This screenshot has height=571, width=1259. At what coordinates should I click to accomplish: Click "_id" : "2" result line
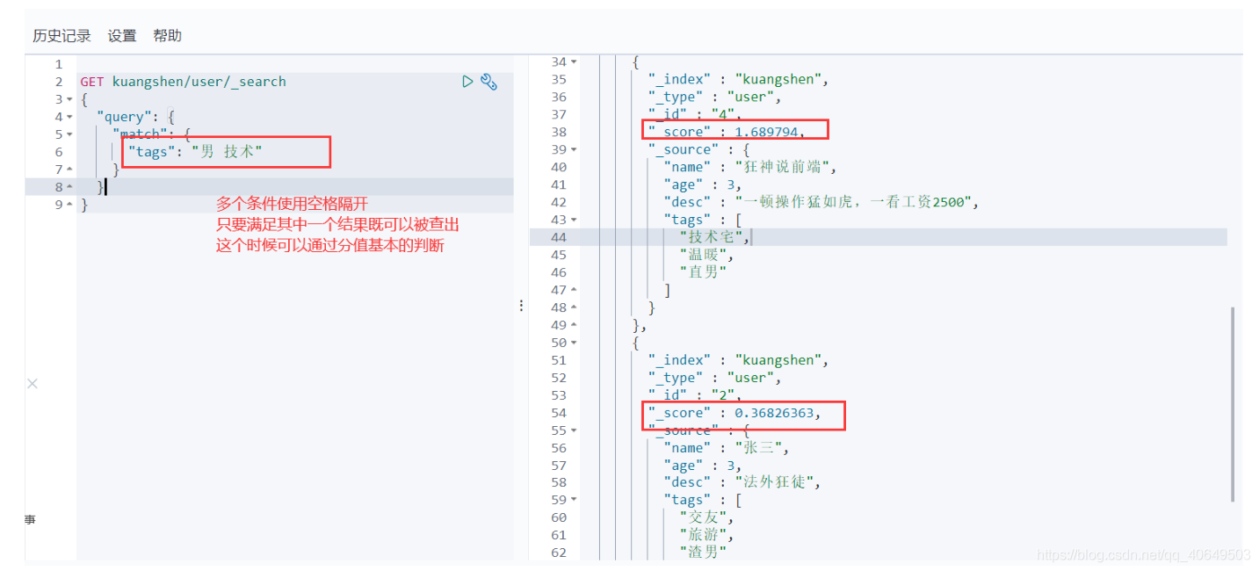pos(696,395)
